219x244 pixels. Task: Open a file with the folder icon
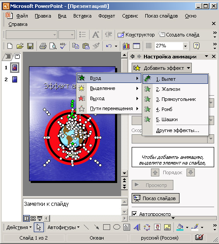(20, 46)
